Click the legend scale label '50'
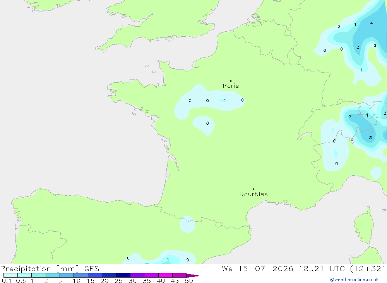Screen dimensions: 387x283 (189, 281)
